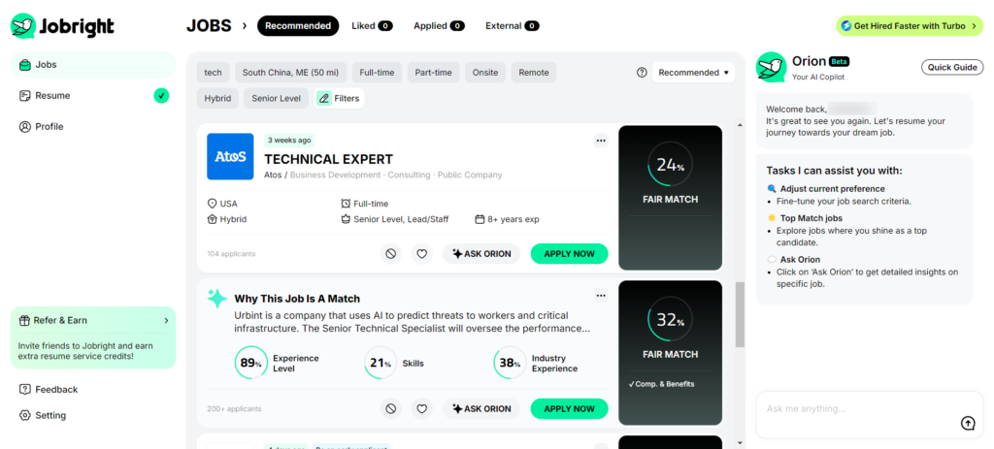The height and width of the screenshot is (449, 994).
Task: Click the 200+ applicants text
Action: click(234, 409)
